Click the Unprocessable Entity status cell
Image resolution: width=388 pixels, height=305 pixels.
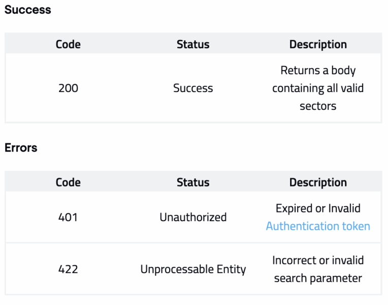click(193, 269)
